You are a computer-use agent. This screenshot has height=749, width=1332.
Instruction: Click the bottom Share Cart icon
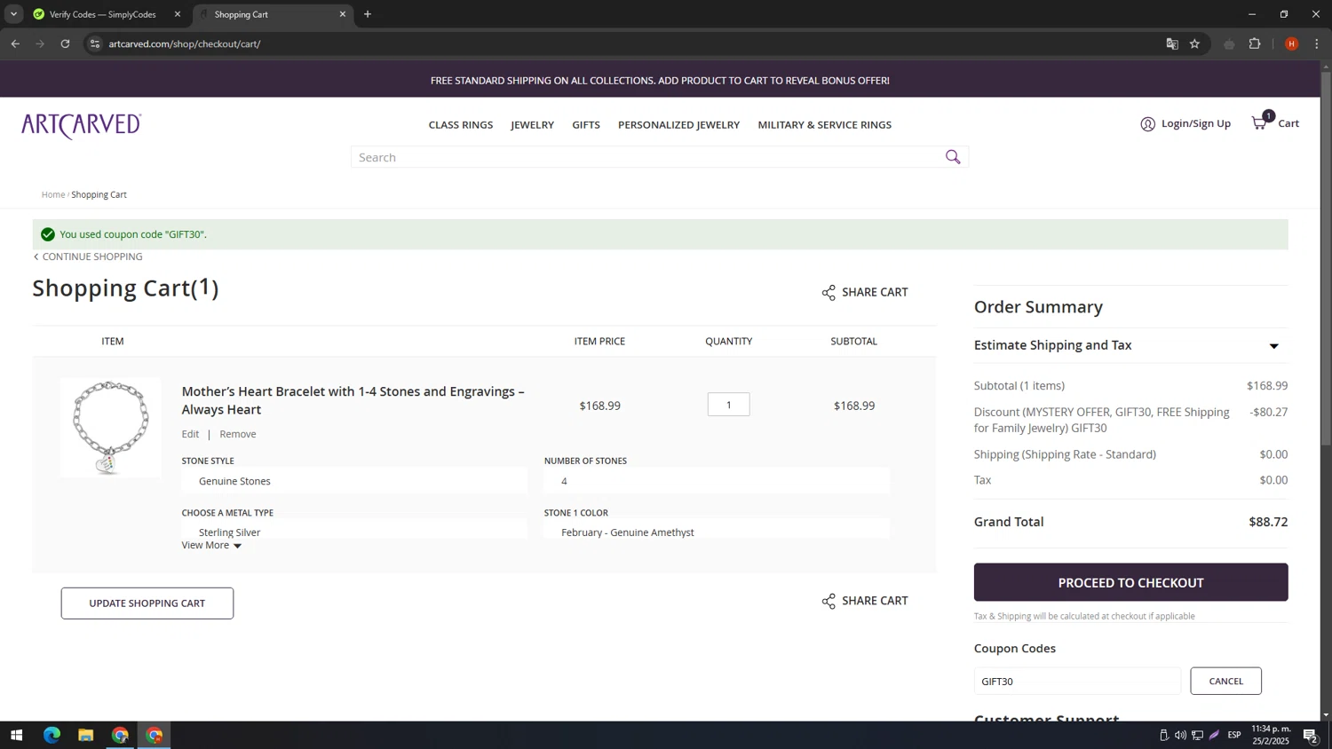click(x=829, y=602)
